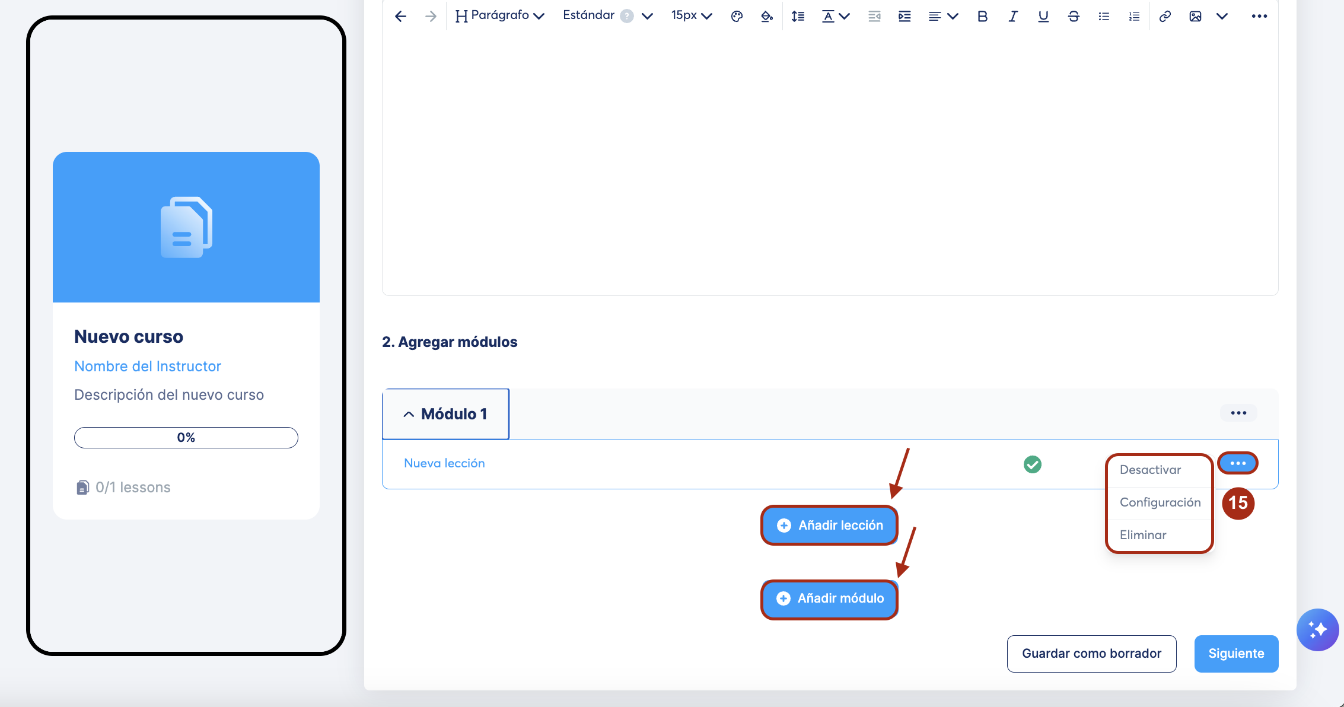The height and width of the screenshot is (707, 1344).
Task: Toggle underline formatting
Action: (1043, 17)
